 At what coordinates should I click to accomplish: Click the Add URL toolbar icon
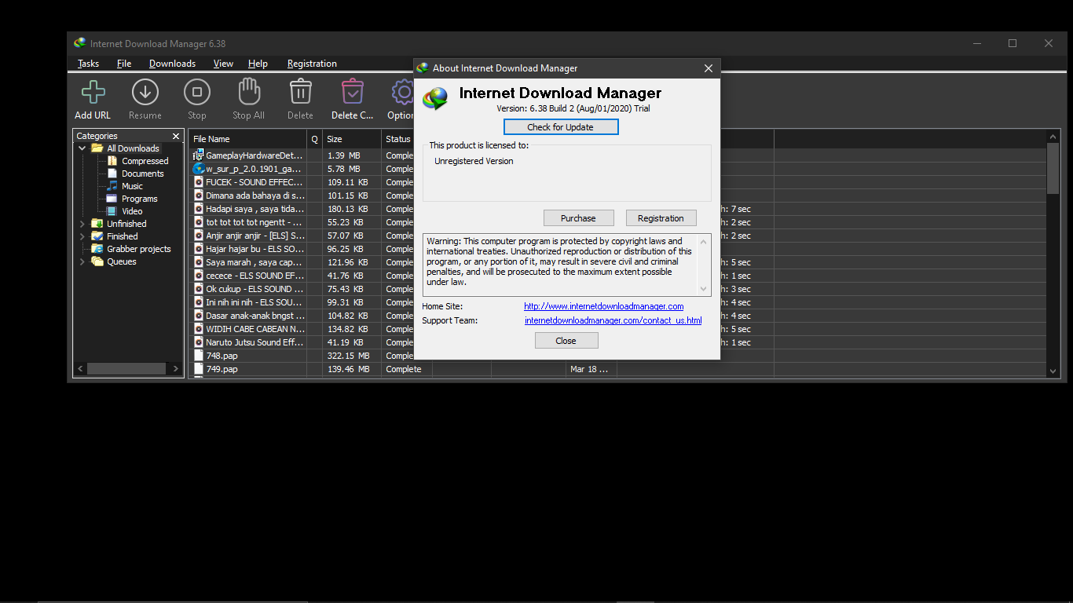point(93,93)
